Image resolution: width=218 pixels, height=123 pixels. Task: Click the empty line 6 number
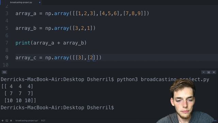pyautogui.click(x=7, y=36)
